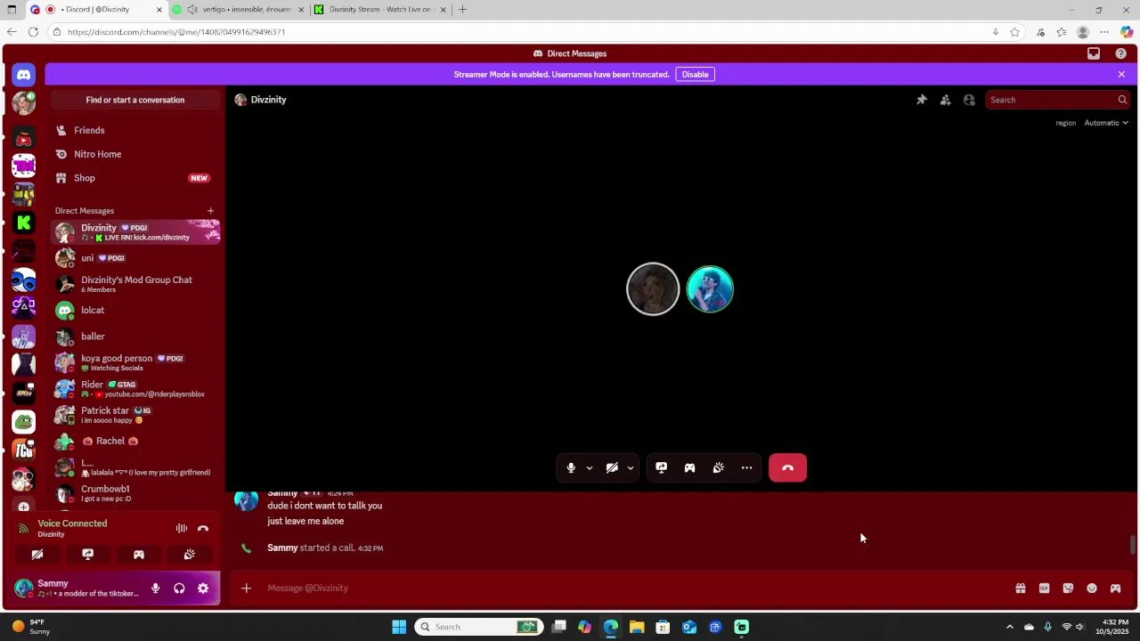The image size is (1140, 641).
Task: Disable Streamer Mode via banner button
Action: pos(696,75)
